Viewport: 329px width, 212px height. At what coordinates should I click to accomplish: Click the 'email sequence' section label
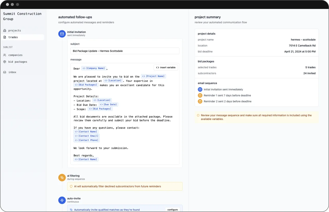point(207,83)
